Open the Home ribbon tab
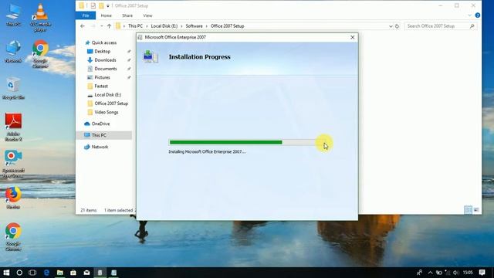This screenshot has height=278, width=494. (x=107, y=15)
